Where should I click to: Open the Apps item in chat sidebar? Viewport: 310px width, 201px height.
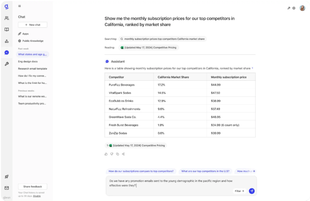pyautogui.click(x=25, y=34)
